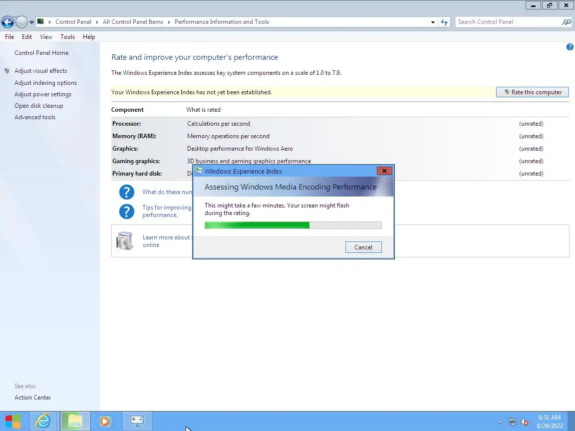
Task: Open Learn more about scores online link
Action: pos(168,241)
